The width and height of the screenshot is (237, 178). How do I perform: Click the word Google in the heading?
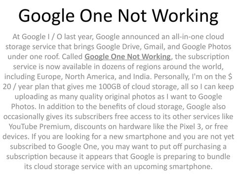click(x=46, y=16)
